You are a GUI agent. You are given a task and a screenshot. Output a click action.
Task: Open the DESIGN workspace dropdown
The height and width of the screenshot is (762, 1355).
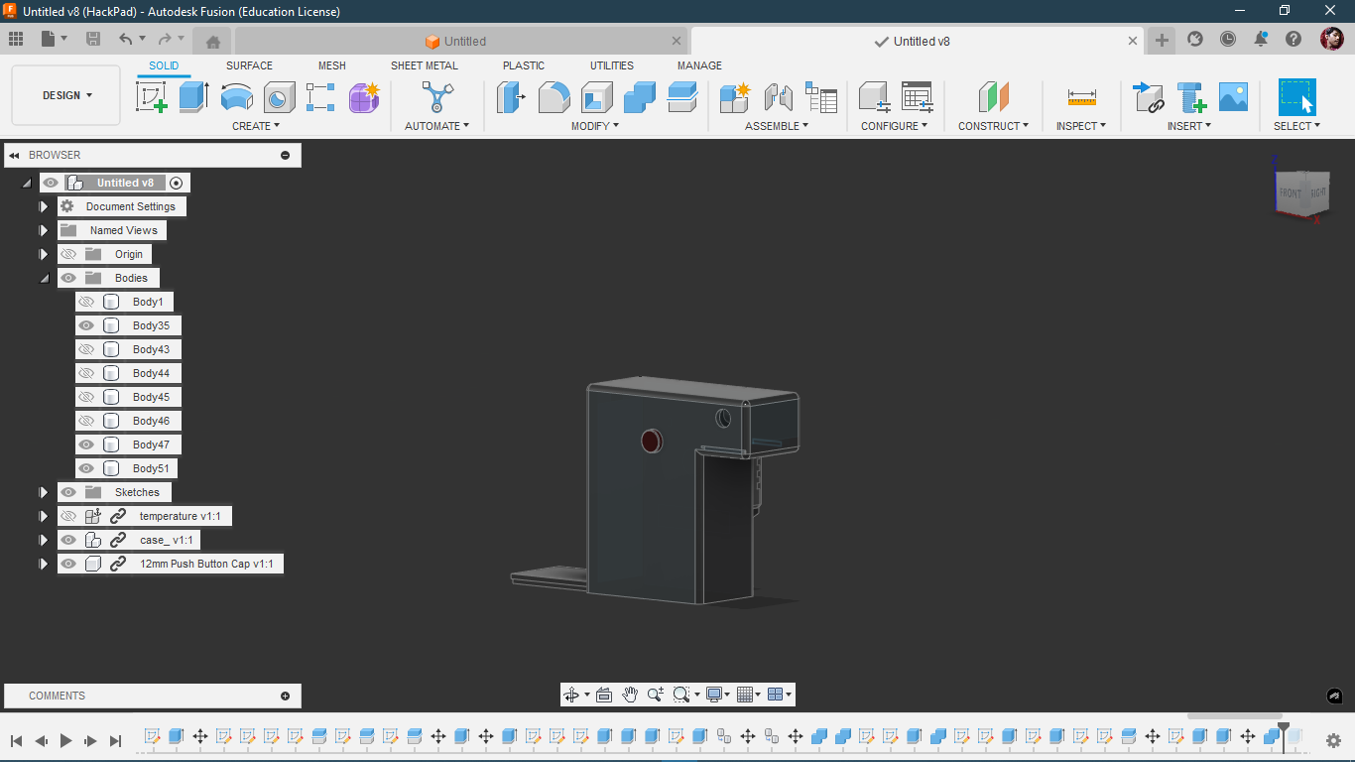click(x=66, y=95)
